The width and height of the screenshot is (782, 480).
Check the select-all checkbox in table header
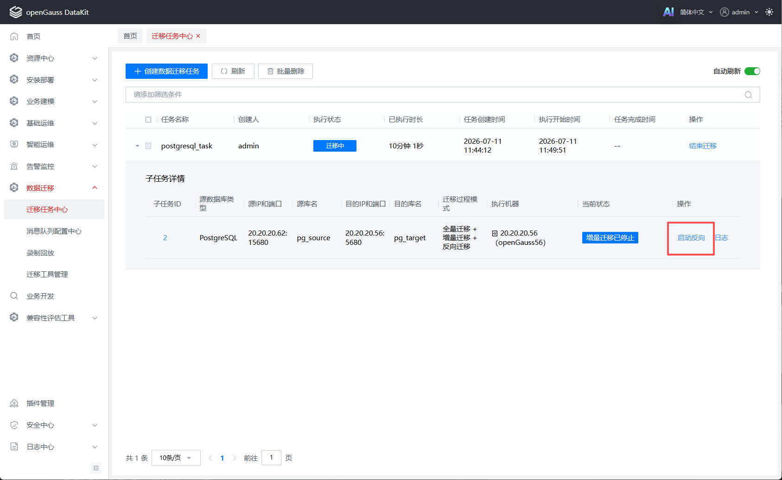148,120
